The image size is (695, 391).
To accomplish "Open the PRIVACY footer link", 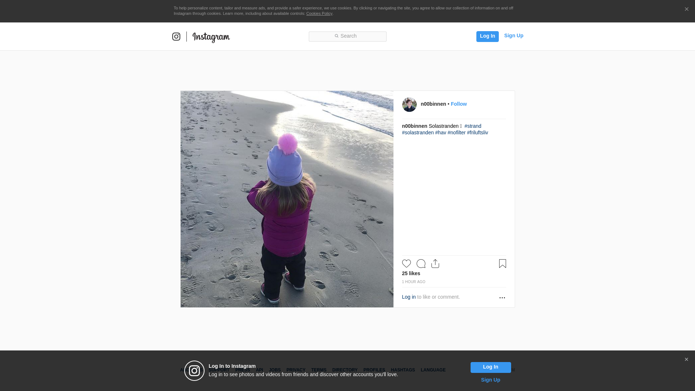I will click(x=296, y=370).
